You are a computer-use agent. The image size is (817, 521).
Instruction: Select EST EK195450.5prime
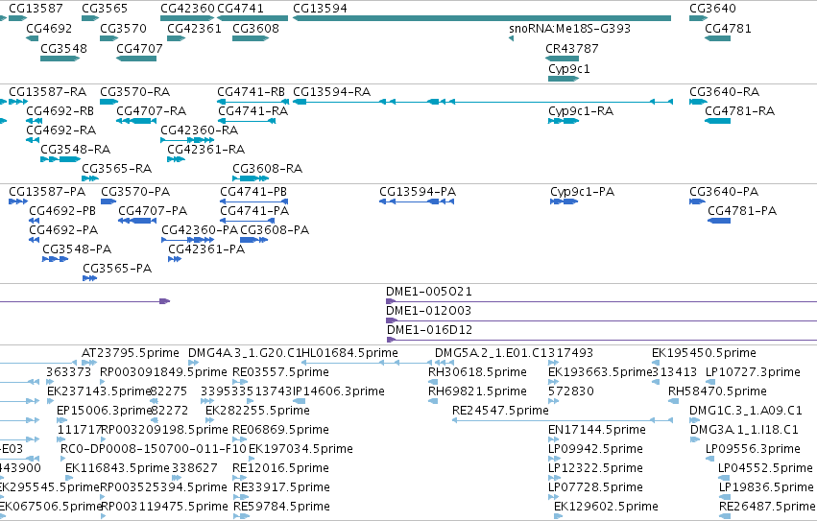pos(656,363)
